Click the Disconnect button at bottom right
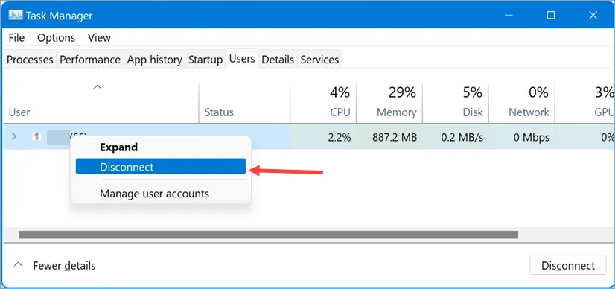615x289 pixels. pos(568,265)
